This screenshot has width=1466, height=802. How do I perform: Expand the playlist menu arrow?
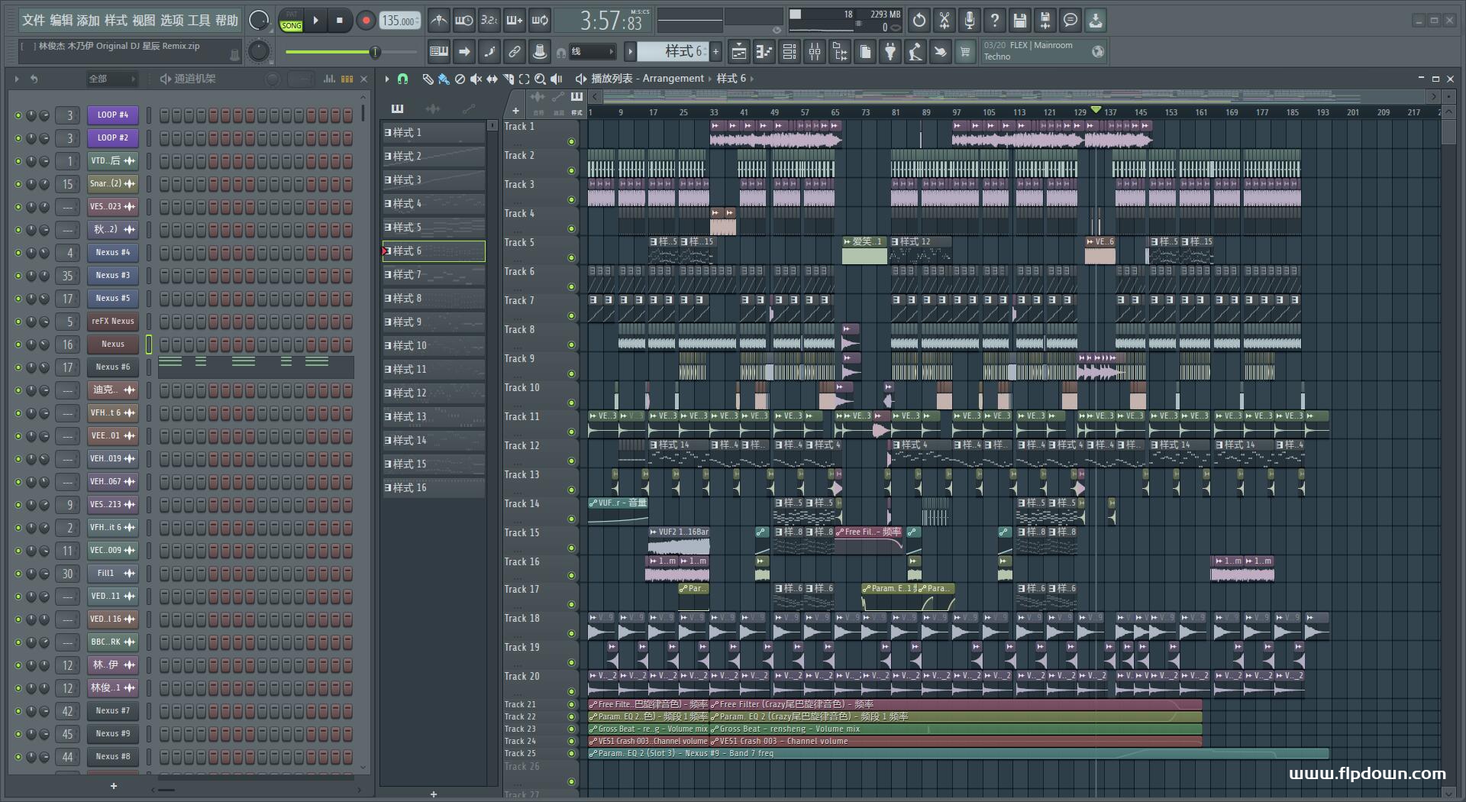(x=387, y=79)
